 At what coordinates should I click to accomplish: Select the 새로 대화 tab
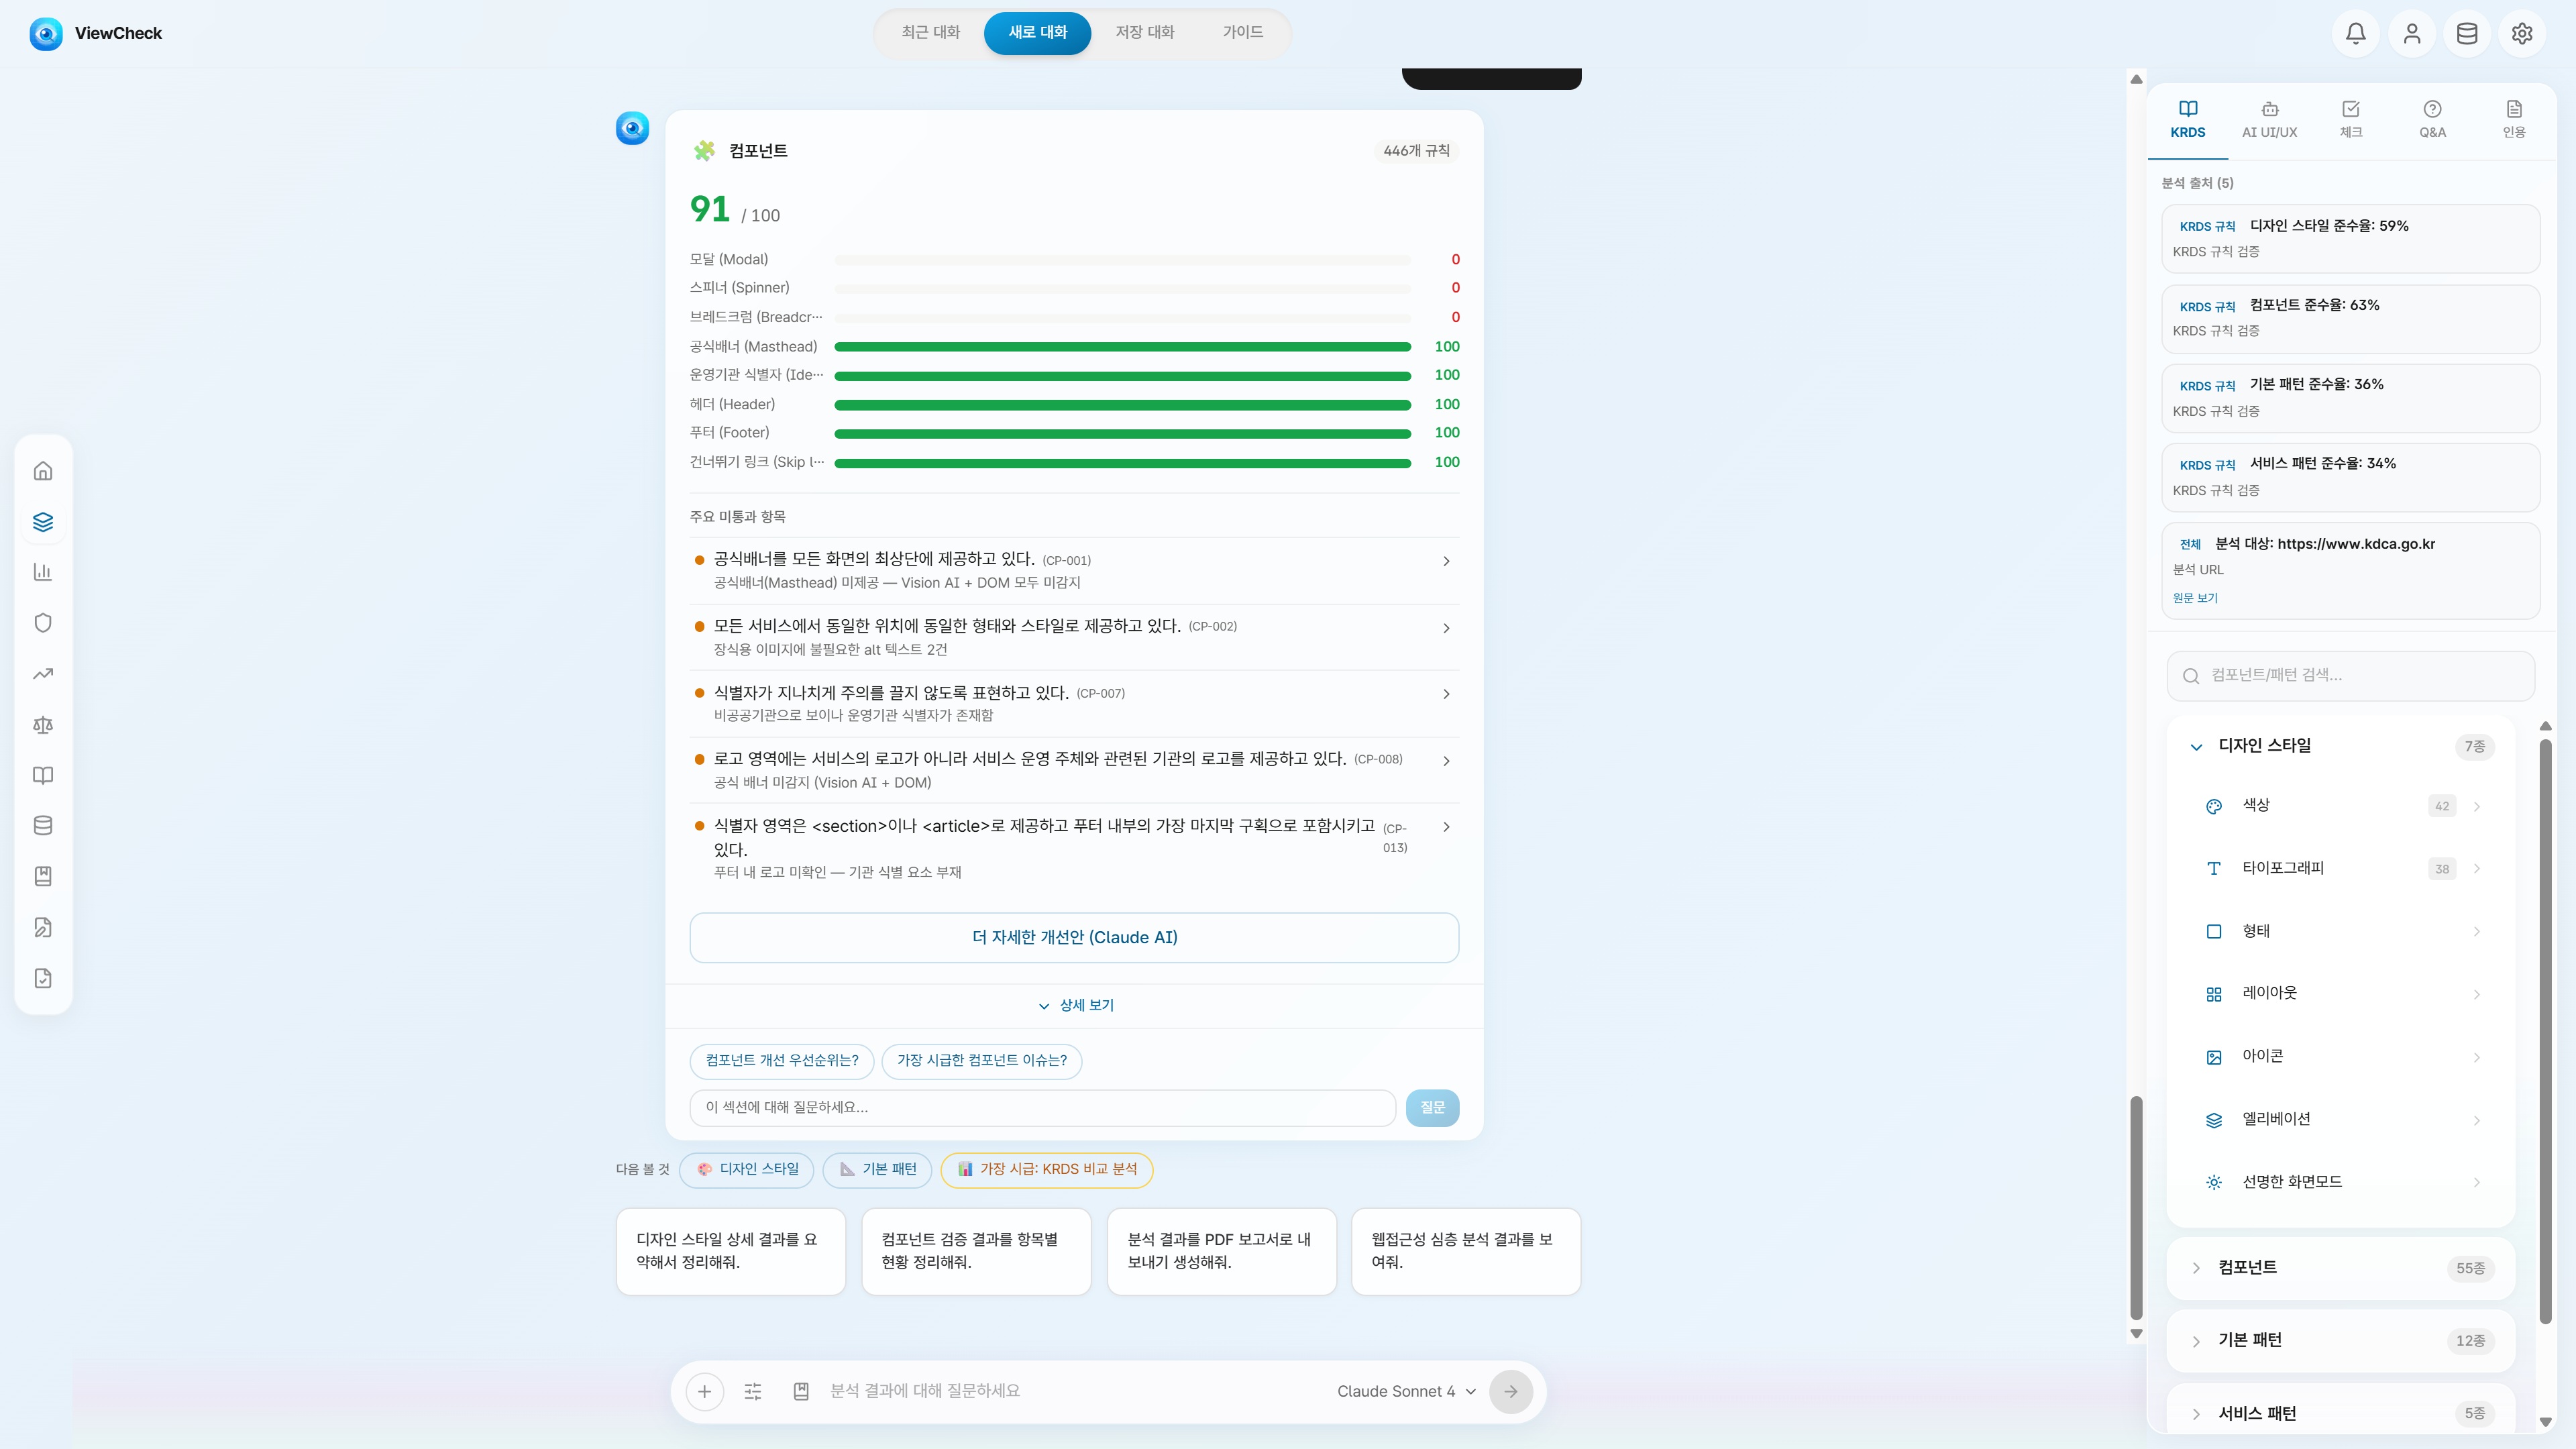(1037, 33)
